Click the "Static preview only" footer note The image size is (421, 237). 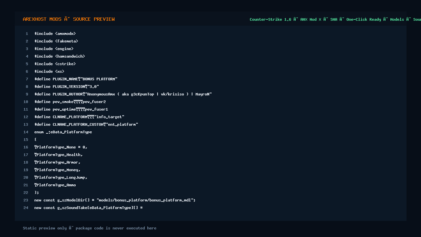pos(89,228)
